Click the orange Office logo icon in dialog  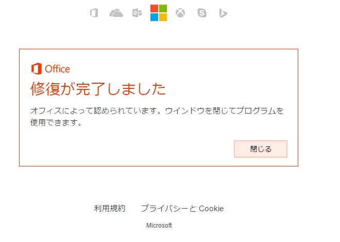pos(37,69)
